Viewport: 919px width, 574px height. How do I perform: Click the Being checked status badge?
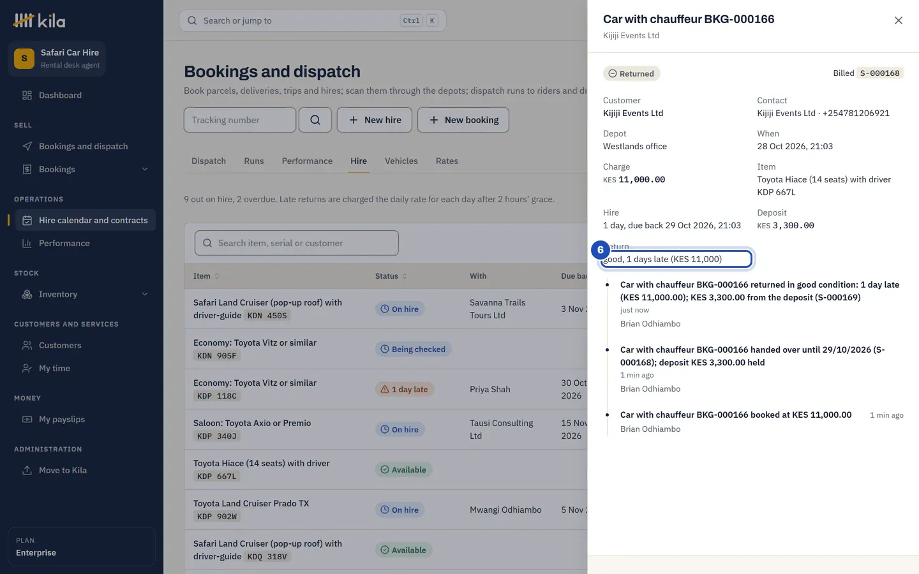[x=413, y=349]
